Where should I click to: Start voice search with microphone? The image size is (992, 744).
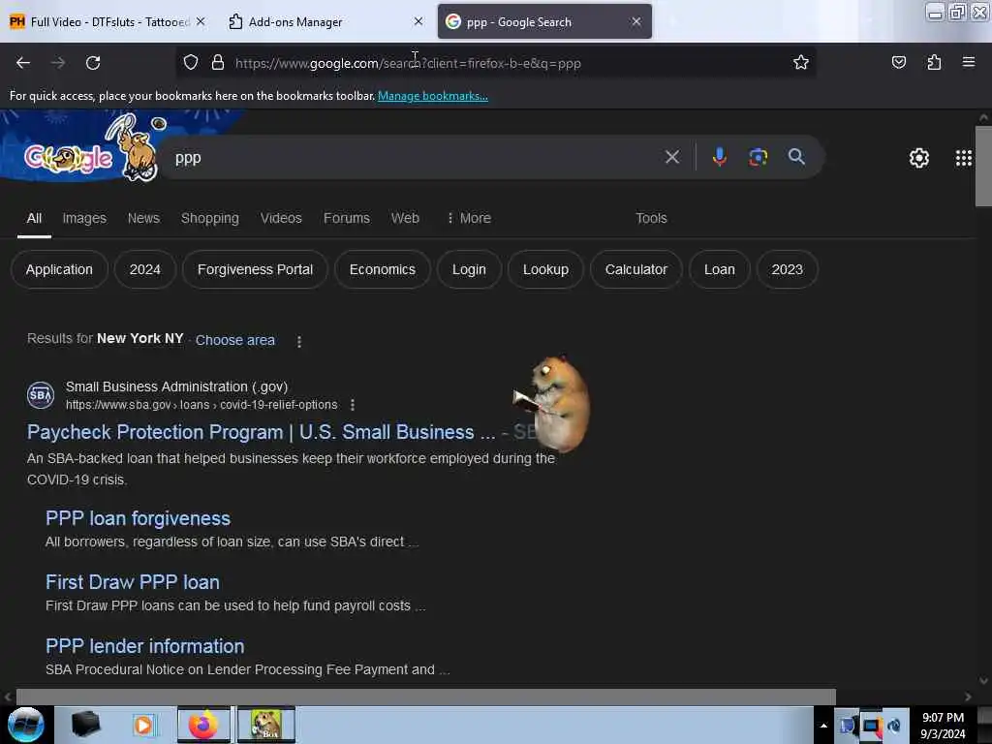tap(720, 157)
